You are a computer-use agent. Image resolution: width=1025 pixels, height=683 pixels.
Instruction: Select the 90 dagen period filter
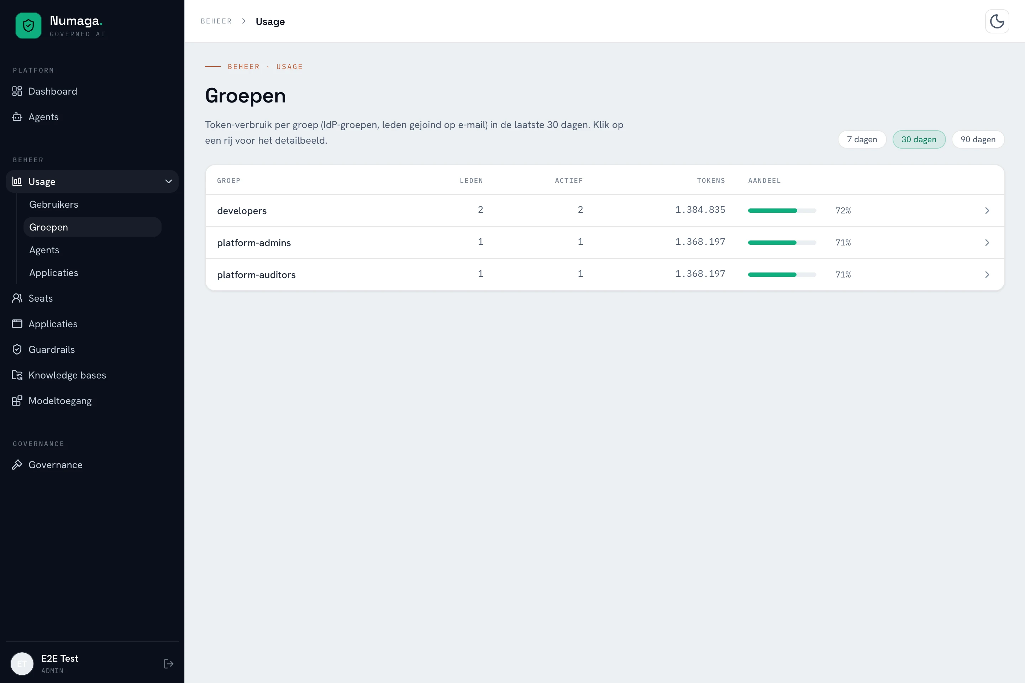pyautogui.click(x=978, y=139)
